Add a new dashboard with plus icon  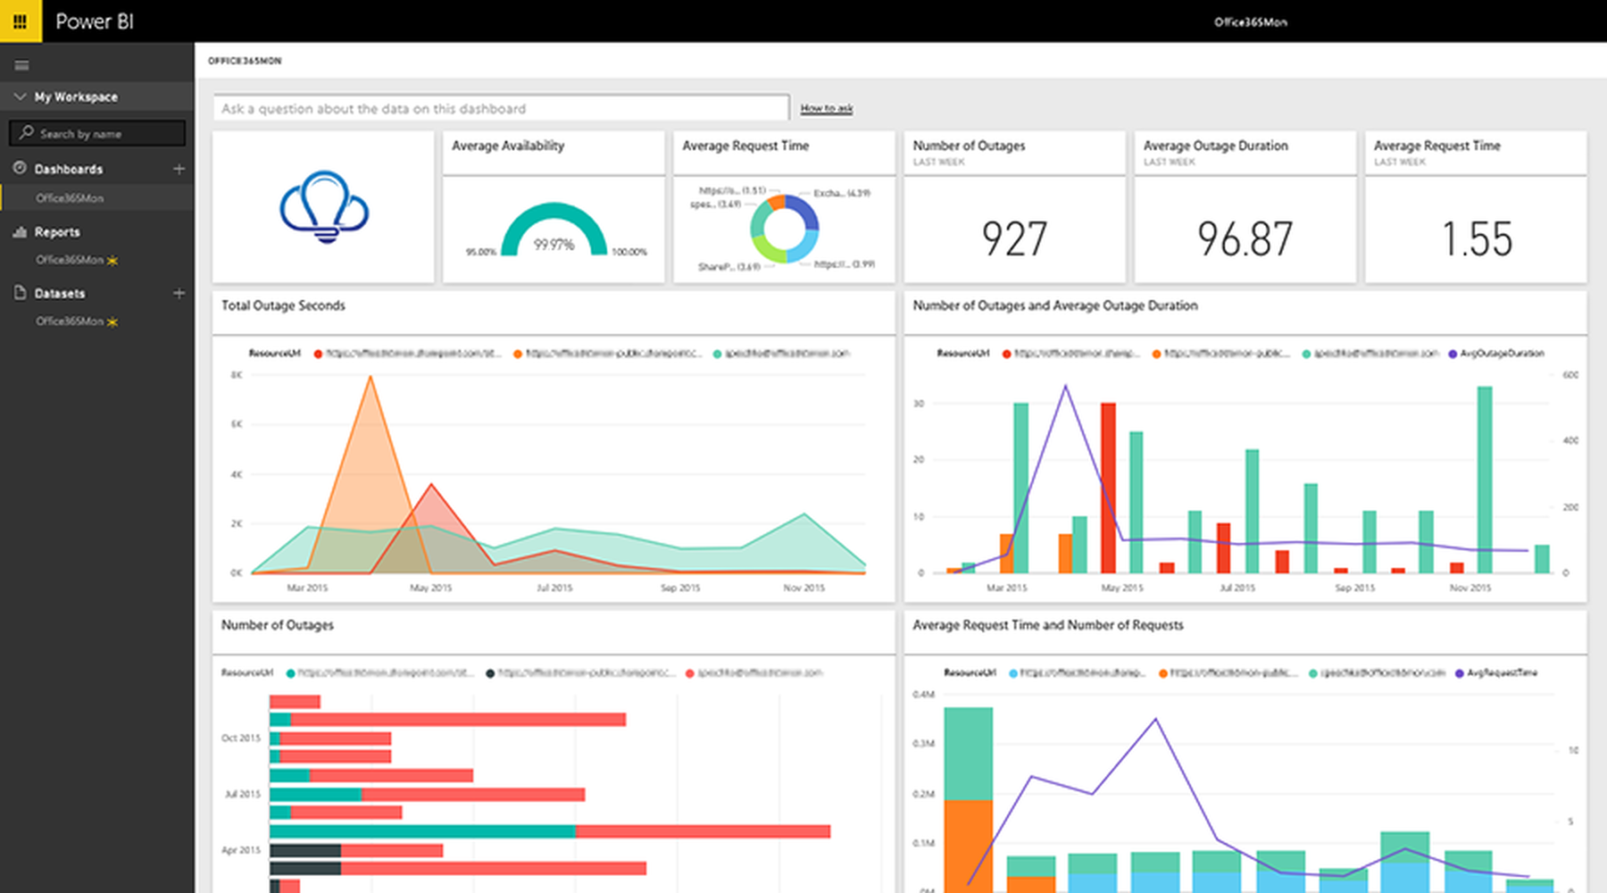coord(179,169)
